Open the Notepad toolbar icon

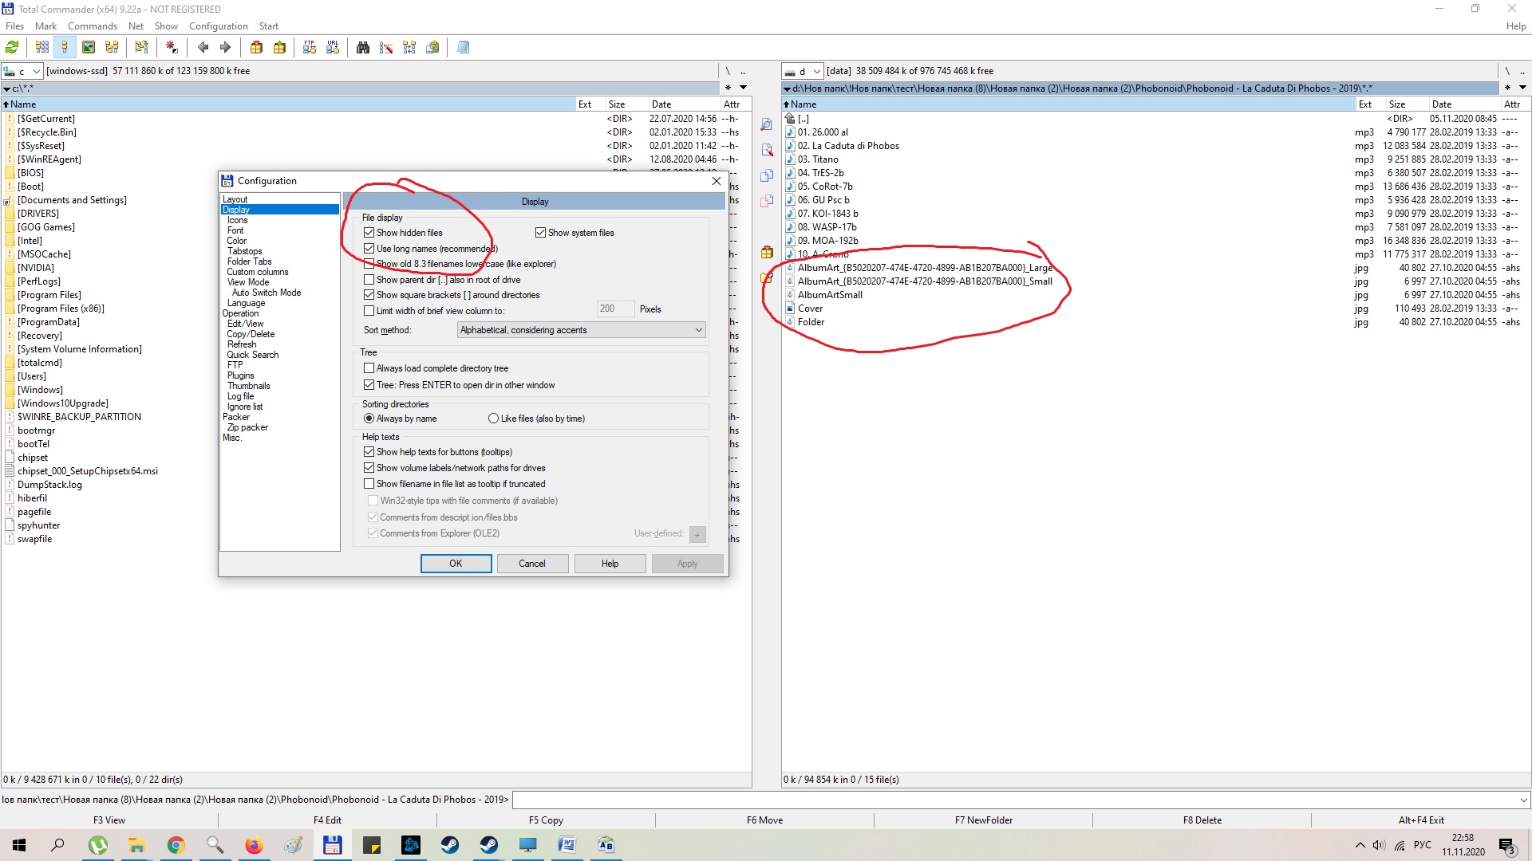463,47
